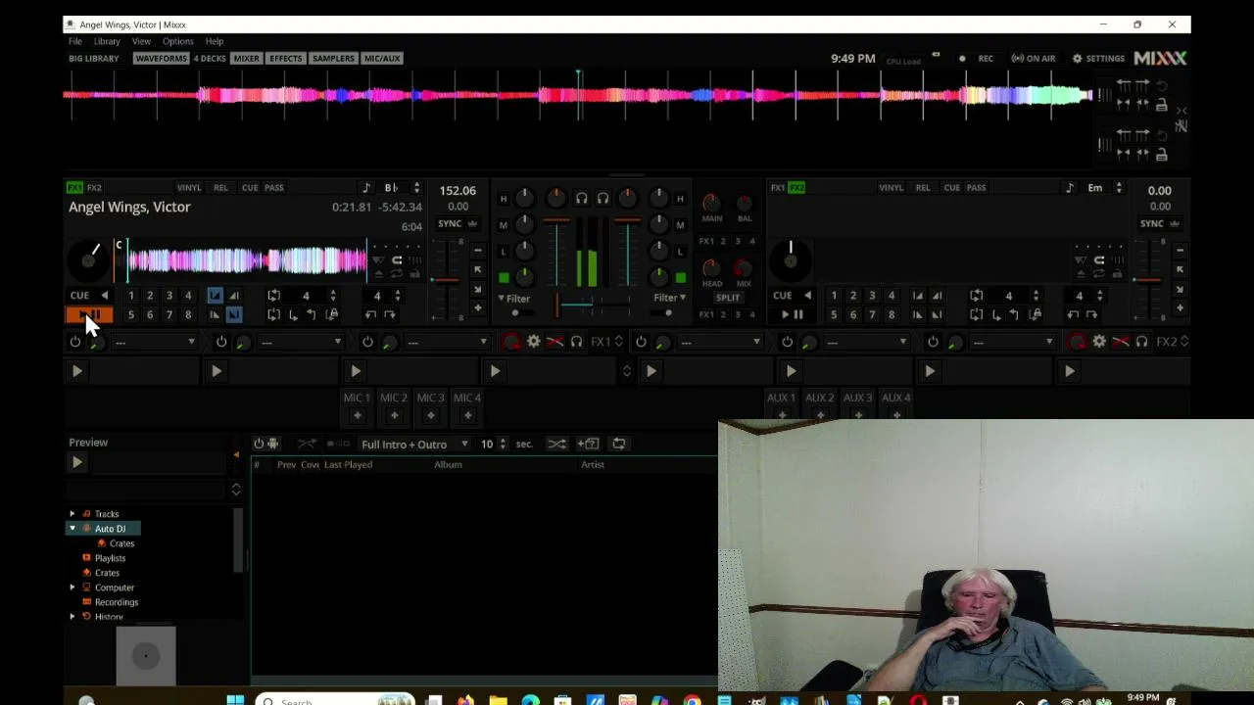Enable the deck 1 headphone cue icon
Viewport: 1254px width, 705px height.
coord(581,199)
